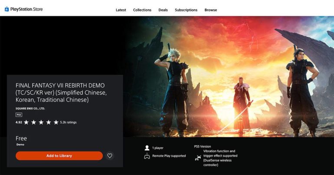Click the 1 player text
Viewport: 334px width, 175px height.
[158, 148]
